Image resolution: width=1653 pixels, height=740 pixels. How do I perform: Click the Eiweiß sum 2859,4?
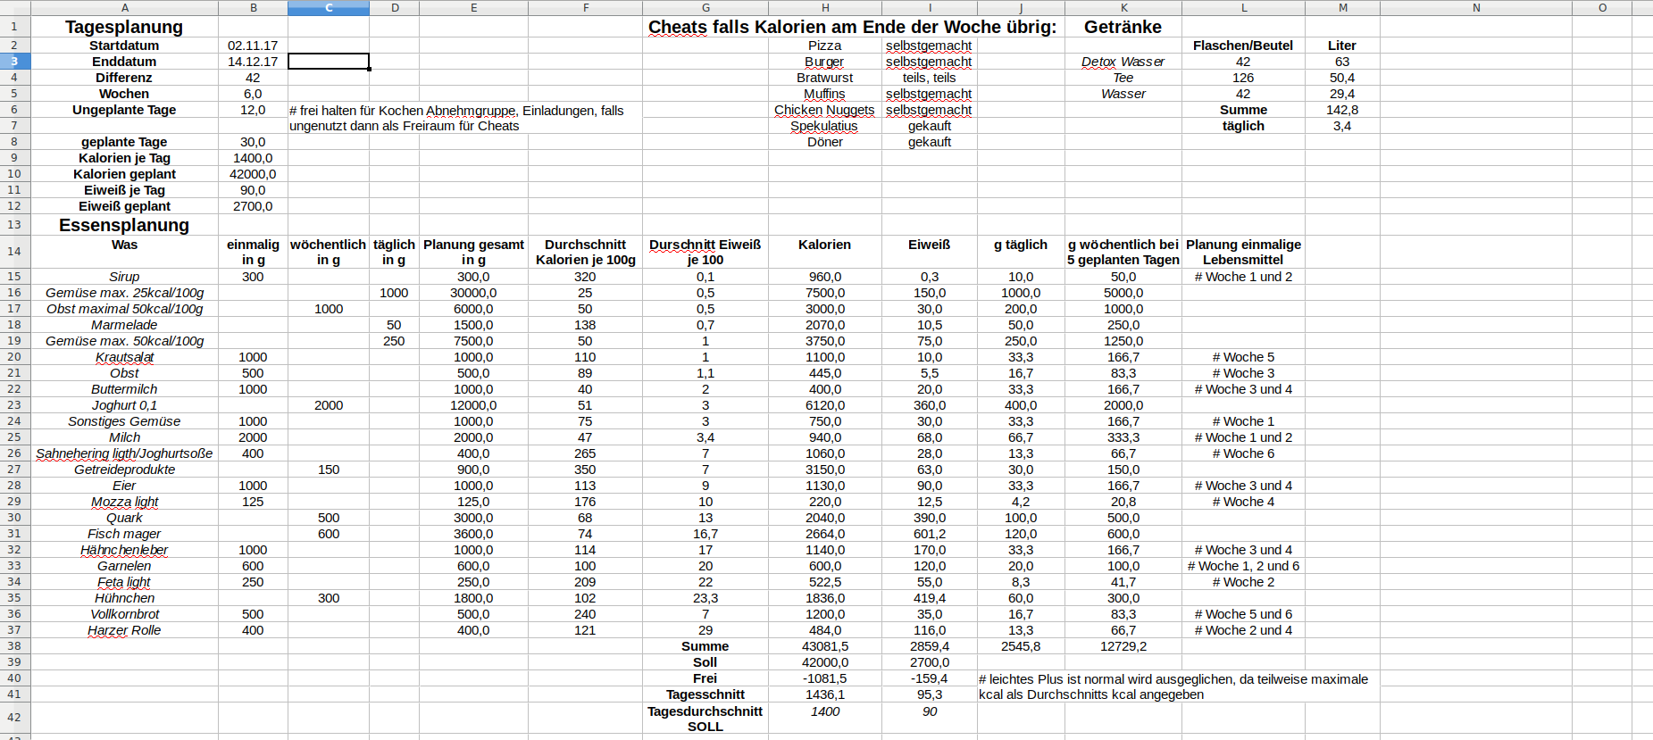tap(929, 646)
